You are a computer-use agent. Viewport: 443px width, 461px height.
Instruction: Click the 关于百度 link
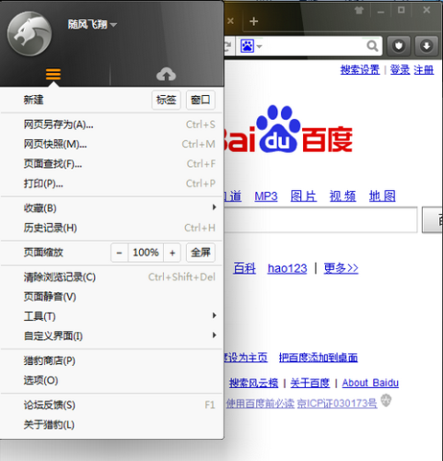click(310, 383)
